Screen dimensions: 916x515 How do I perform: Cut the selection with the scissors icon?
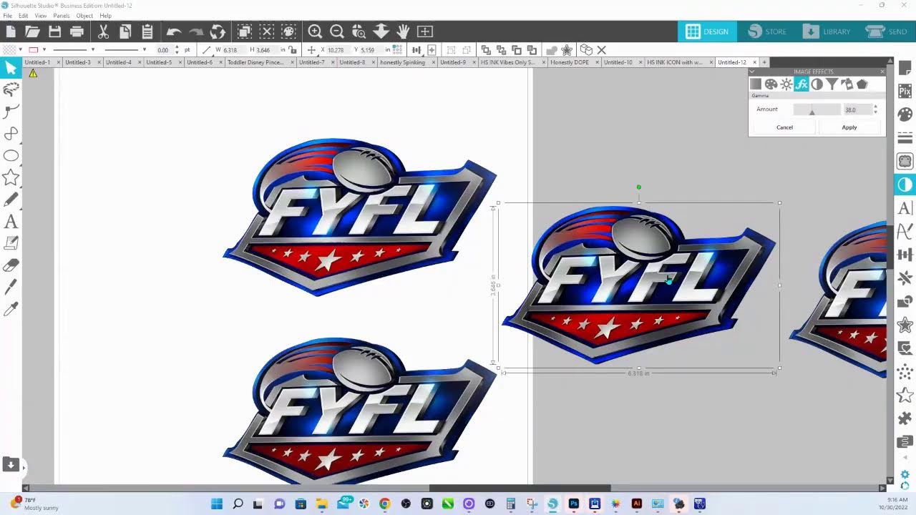(103, 31)
